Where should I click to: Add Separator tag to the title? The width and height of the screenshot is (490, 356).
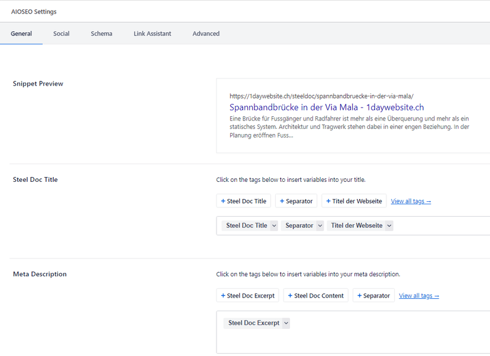coord(296,201)
